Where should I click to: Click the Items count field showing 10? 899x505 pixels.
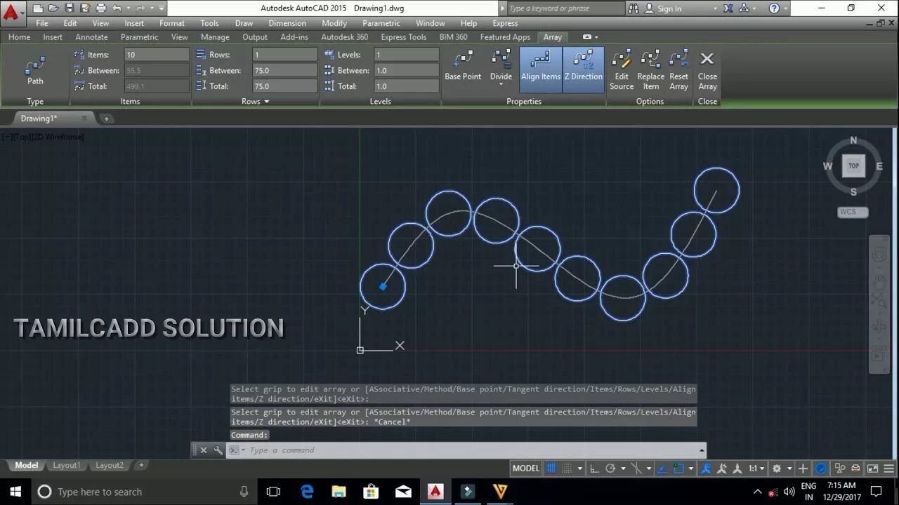(157, 55)
